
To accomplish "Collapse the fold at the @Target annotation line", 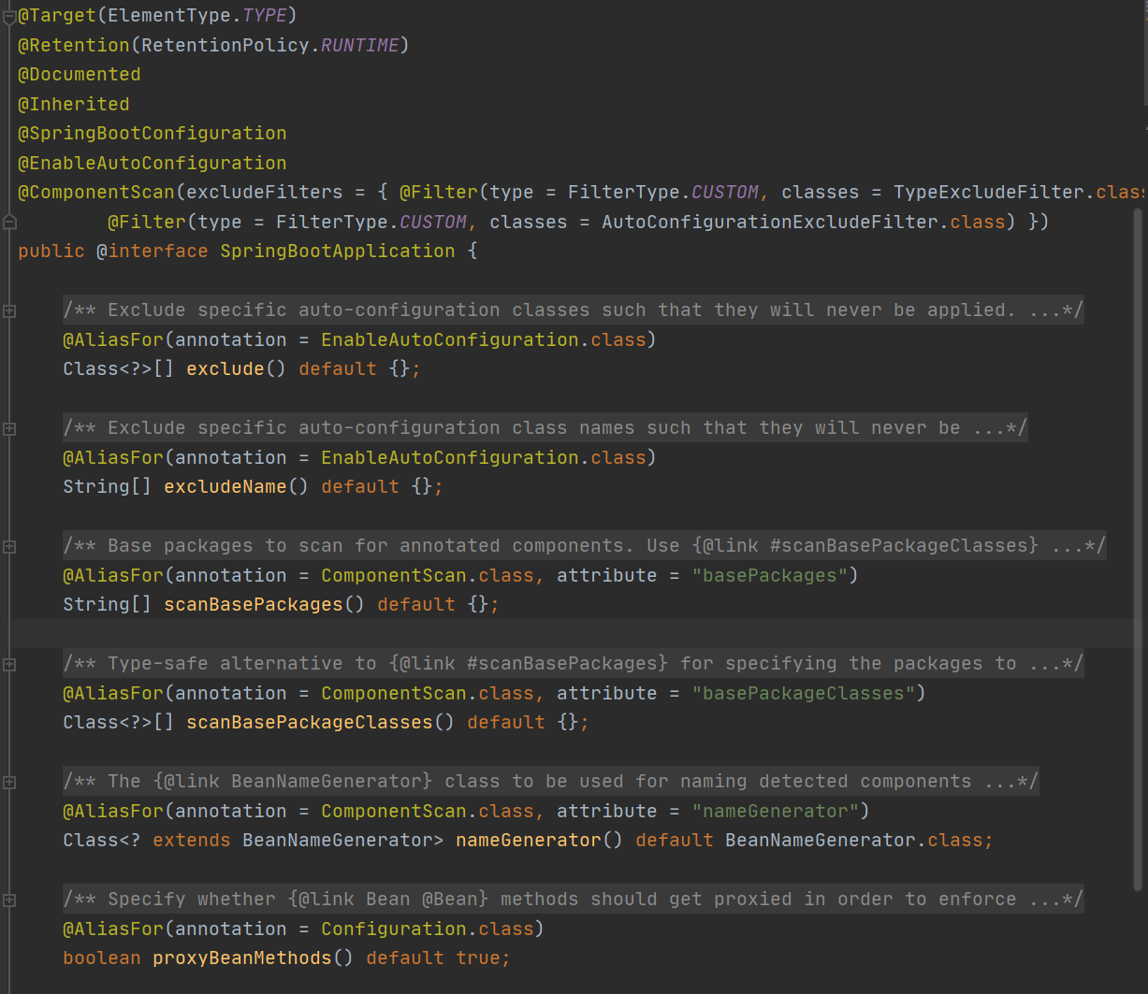I will pyautogui.click(x=9, y=15).
